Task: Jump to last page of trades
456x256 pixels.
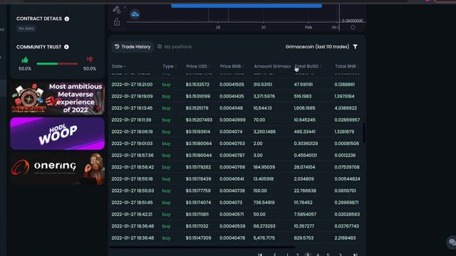Action: tap(355, 255)
